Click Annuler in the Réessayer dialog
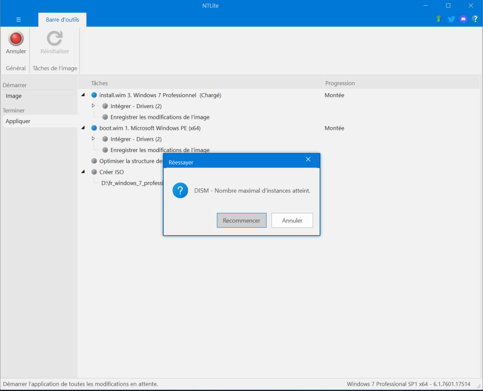The image size is (483, 391). (292, 221)
